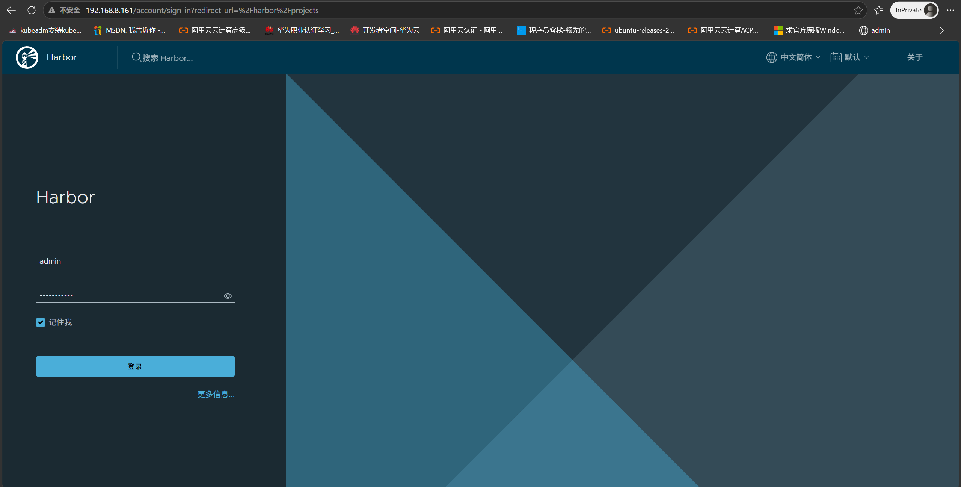Click the Harbor lighthouse logo icon
Viewport: 961px width, 487px height.
(x=27, y=57)
